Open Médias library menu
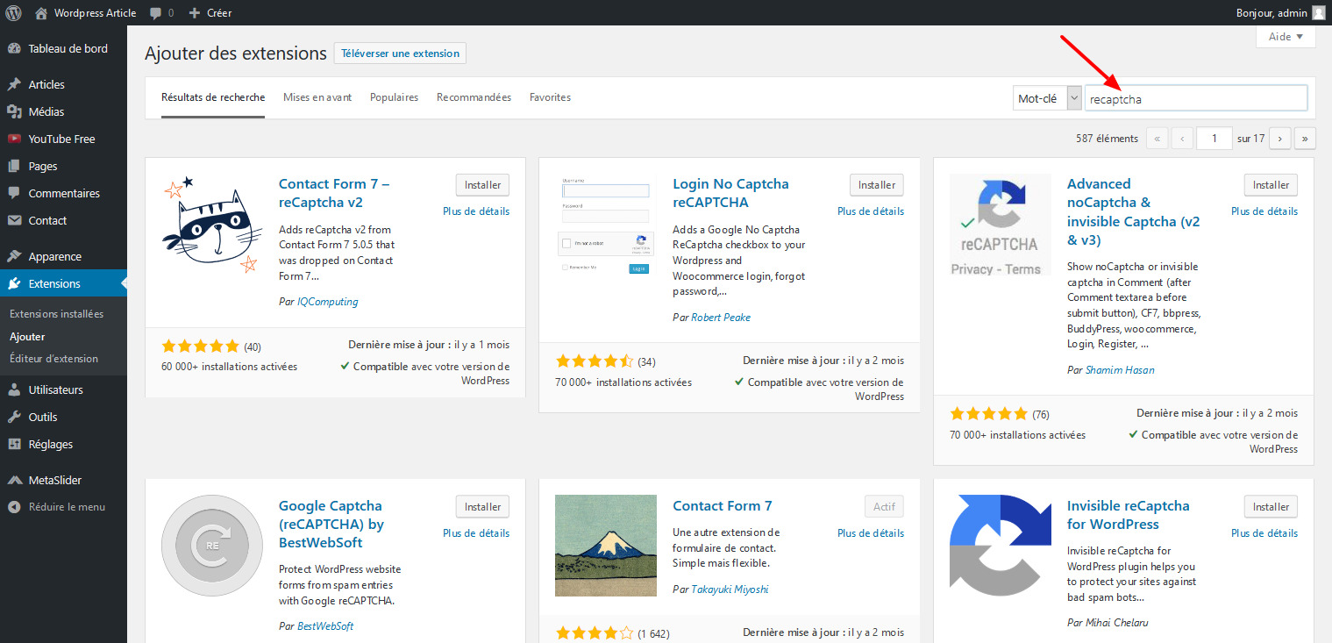The height and width of the screenshot is (643, 1332). (63, 111)
